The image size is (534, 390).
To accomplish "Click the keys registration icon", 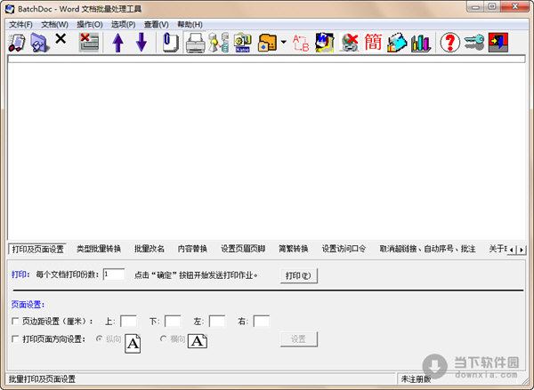I will click(473, 43).
